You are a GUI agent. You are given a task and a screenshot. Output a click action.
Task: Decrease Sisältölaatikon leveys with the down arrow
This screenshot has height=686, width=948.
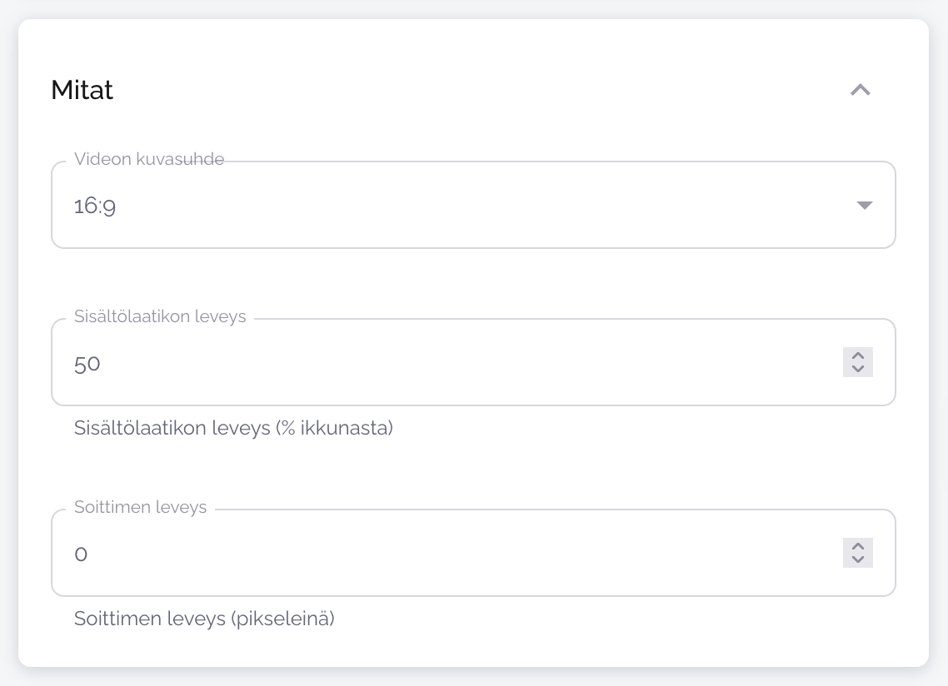coord(858,369)
